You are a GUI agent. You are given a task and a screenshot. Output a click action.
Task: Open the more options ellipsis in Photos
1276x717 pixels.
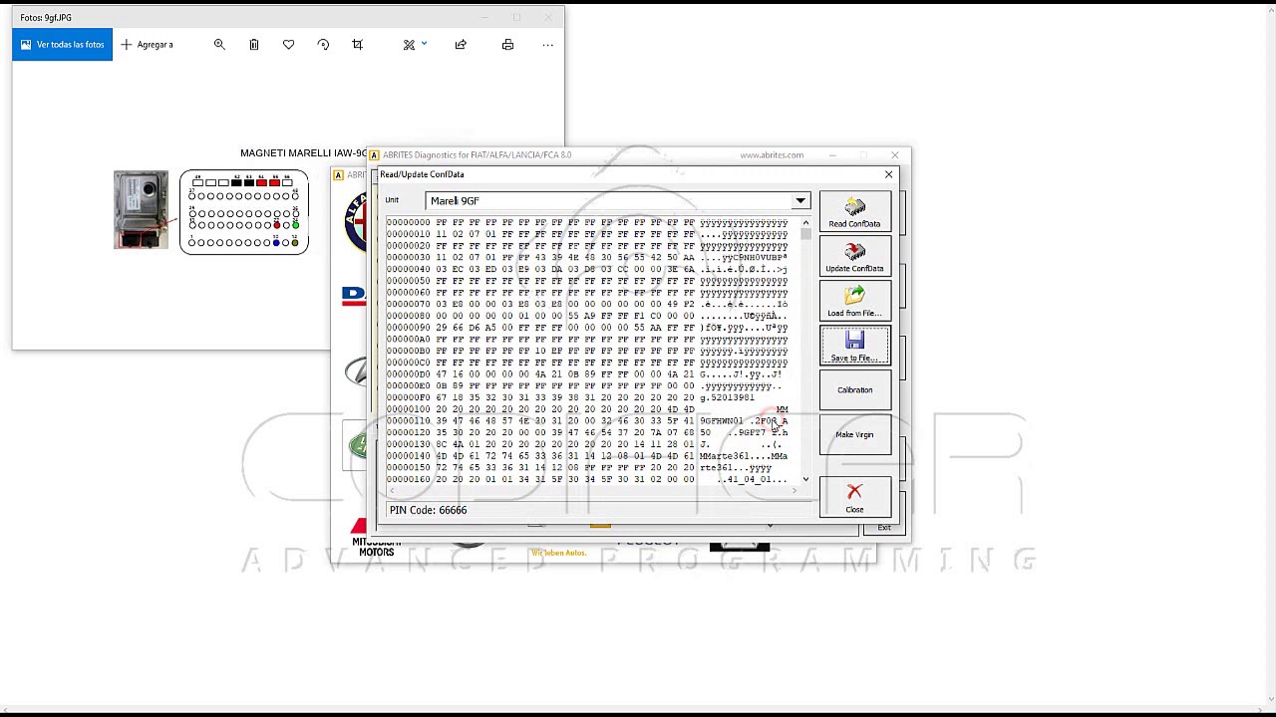tap(547, 45)
